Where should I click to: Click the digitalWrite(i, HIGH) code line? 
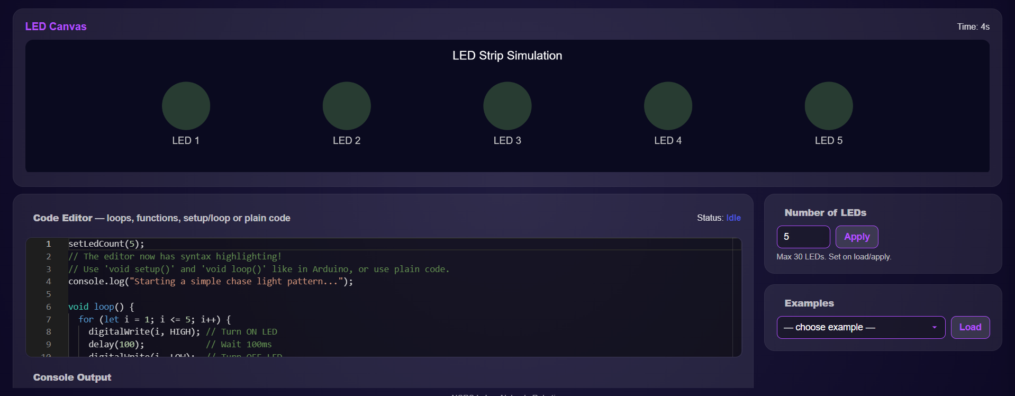point(144,332)
